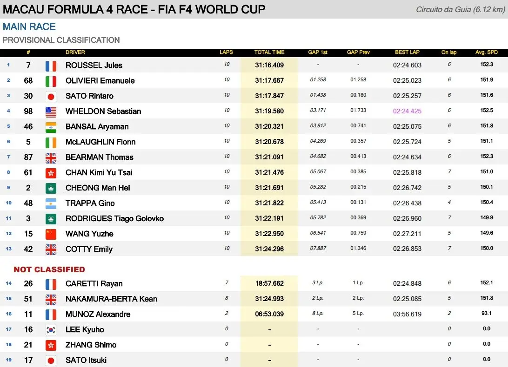Open the MAIN RACE heading
The image size is (508, 367).
29,27
